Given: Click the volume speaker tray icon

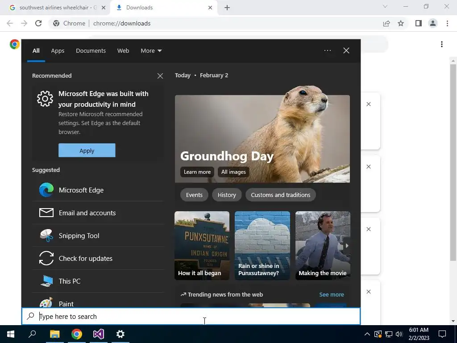Looking at the screenshot, I should (x=399, y=334).
